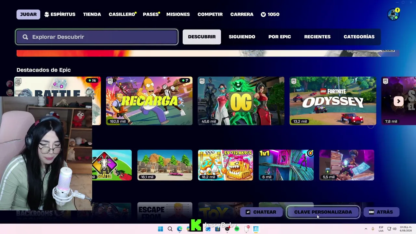Viewport: 416px width, 234px height.
Task: Open the LEGO Fortnite Odyssey card
Action: (x=333, y=101)
